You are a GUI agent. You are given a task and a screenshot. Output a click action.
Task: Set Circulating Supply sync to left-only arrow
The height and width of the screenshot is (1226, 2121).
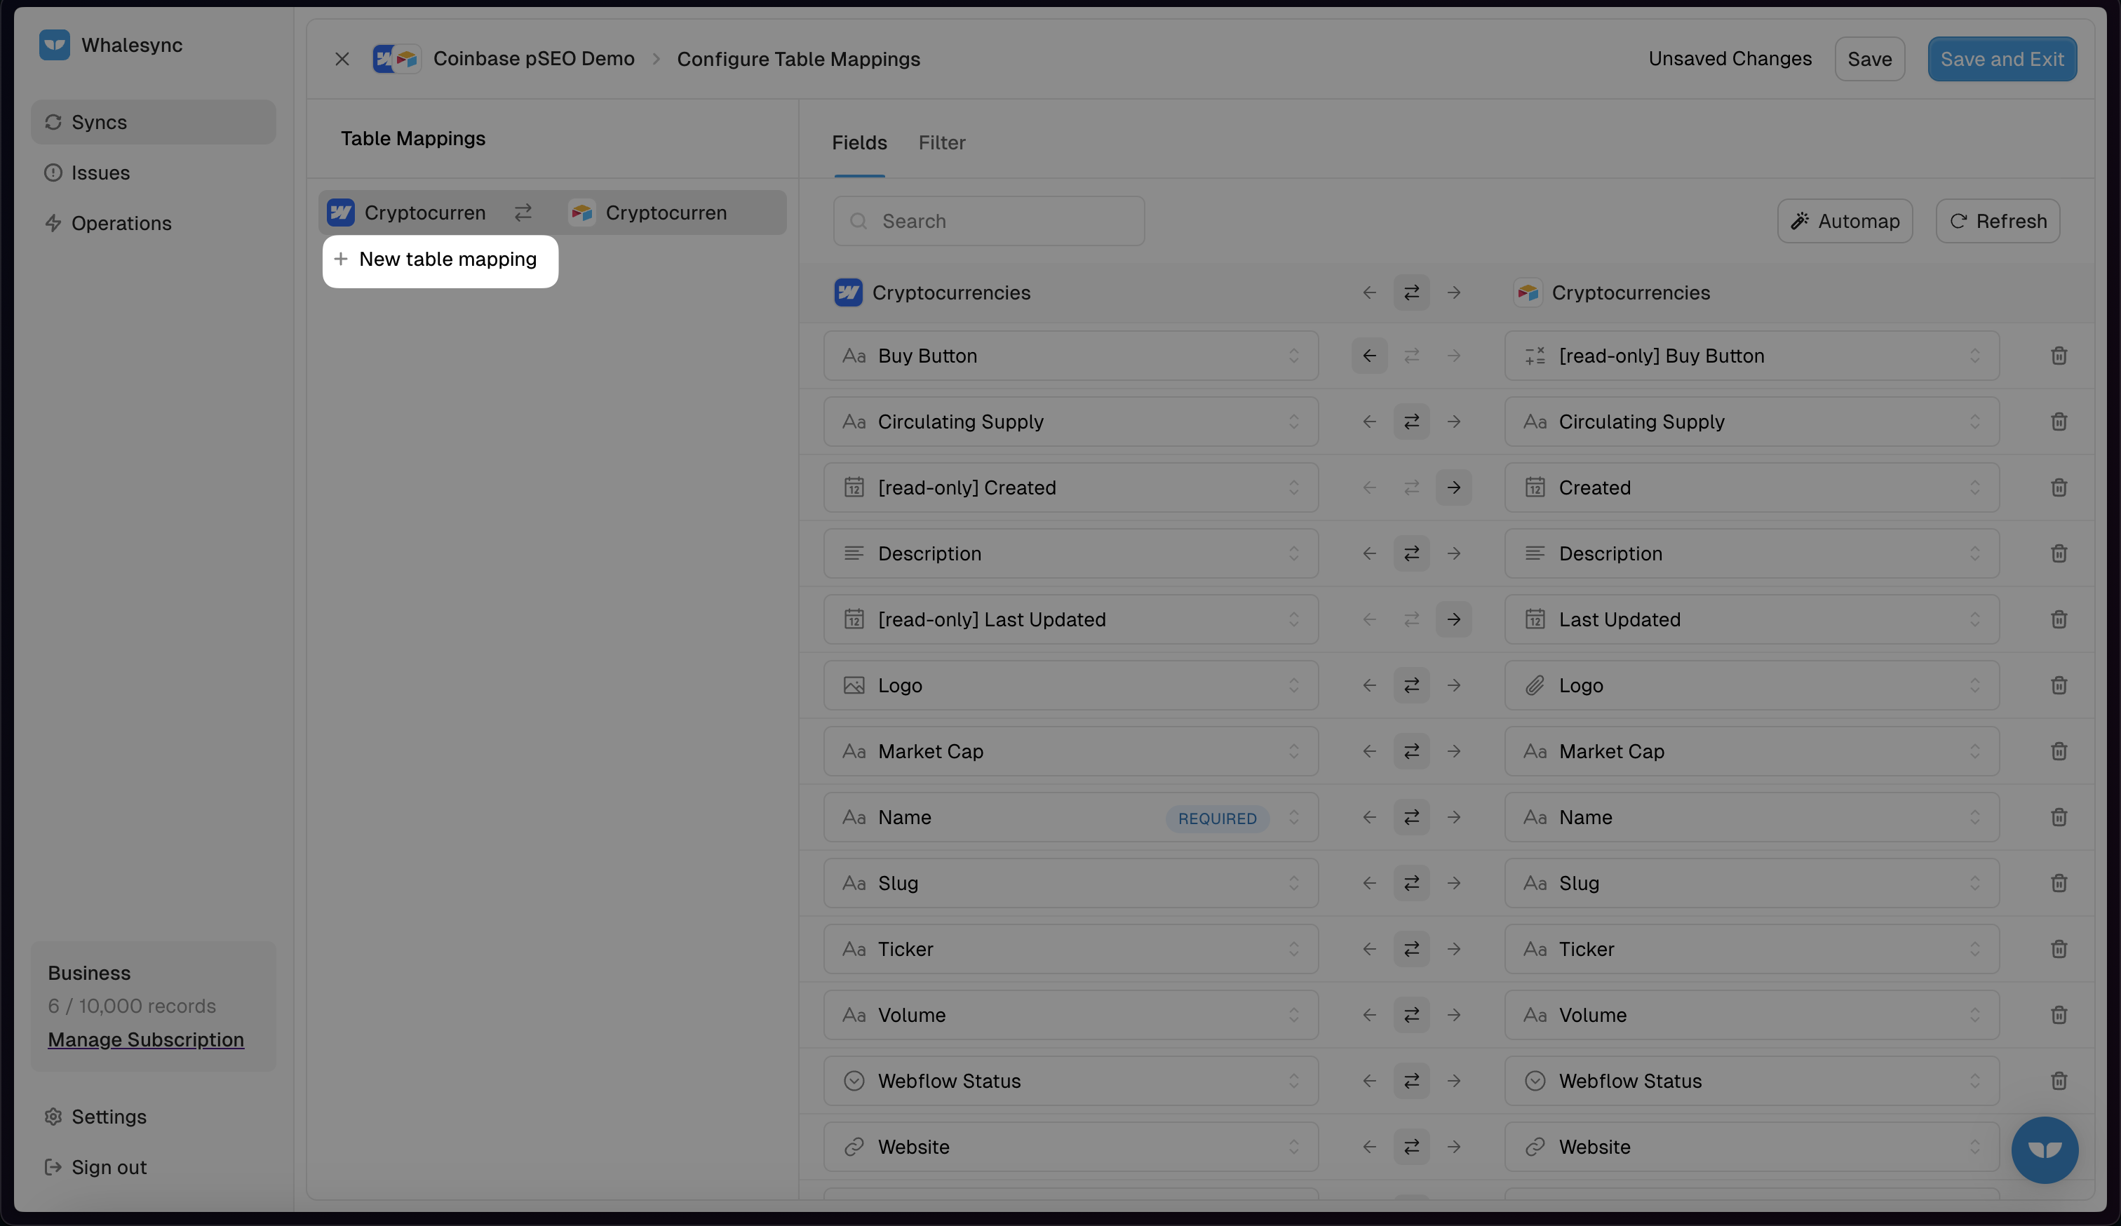1368,422
